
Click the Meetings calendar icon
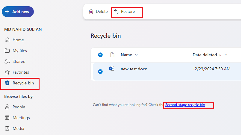7,118
